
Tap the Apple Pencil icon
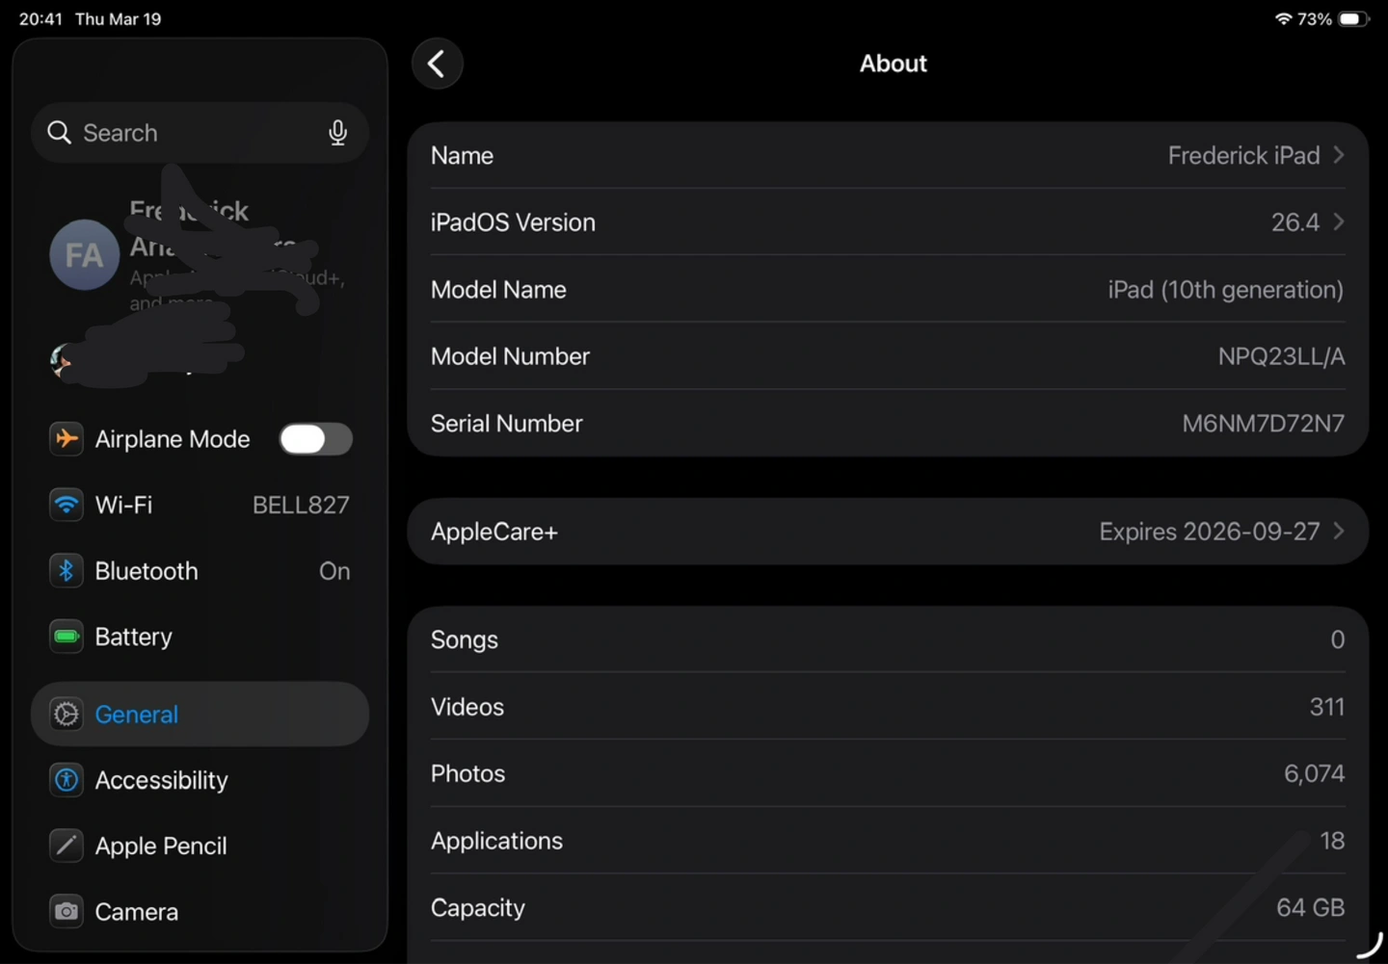[67, 846]
